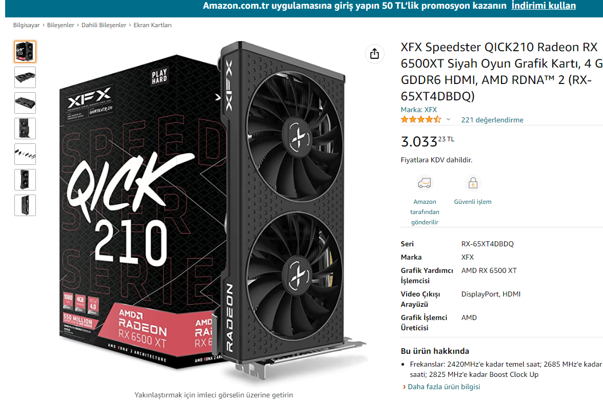The image size is (603, 403).
Task: Go to Bilgisayar breadcrumb category
Action: [26, 25]
